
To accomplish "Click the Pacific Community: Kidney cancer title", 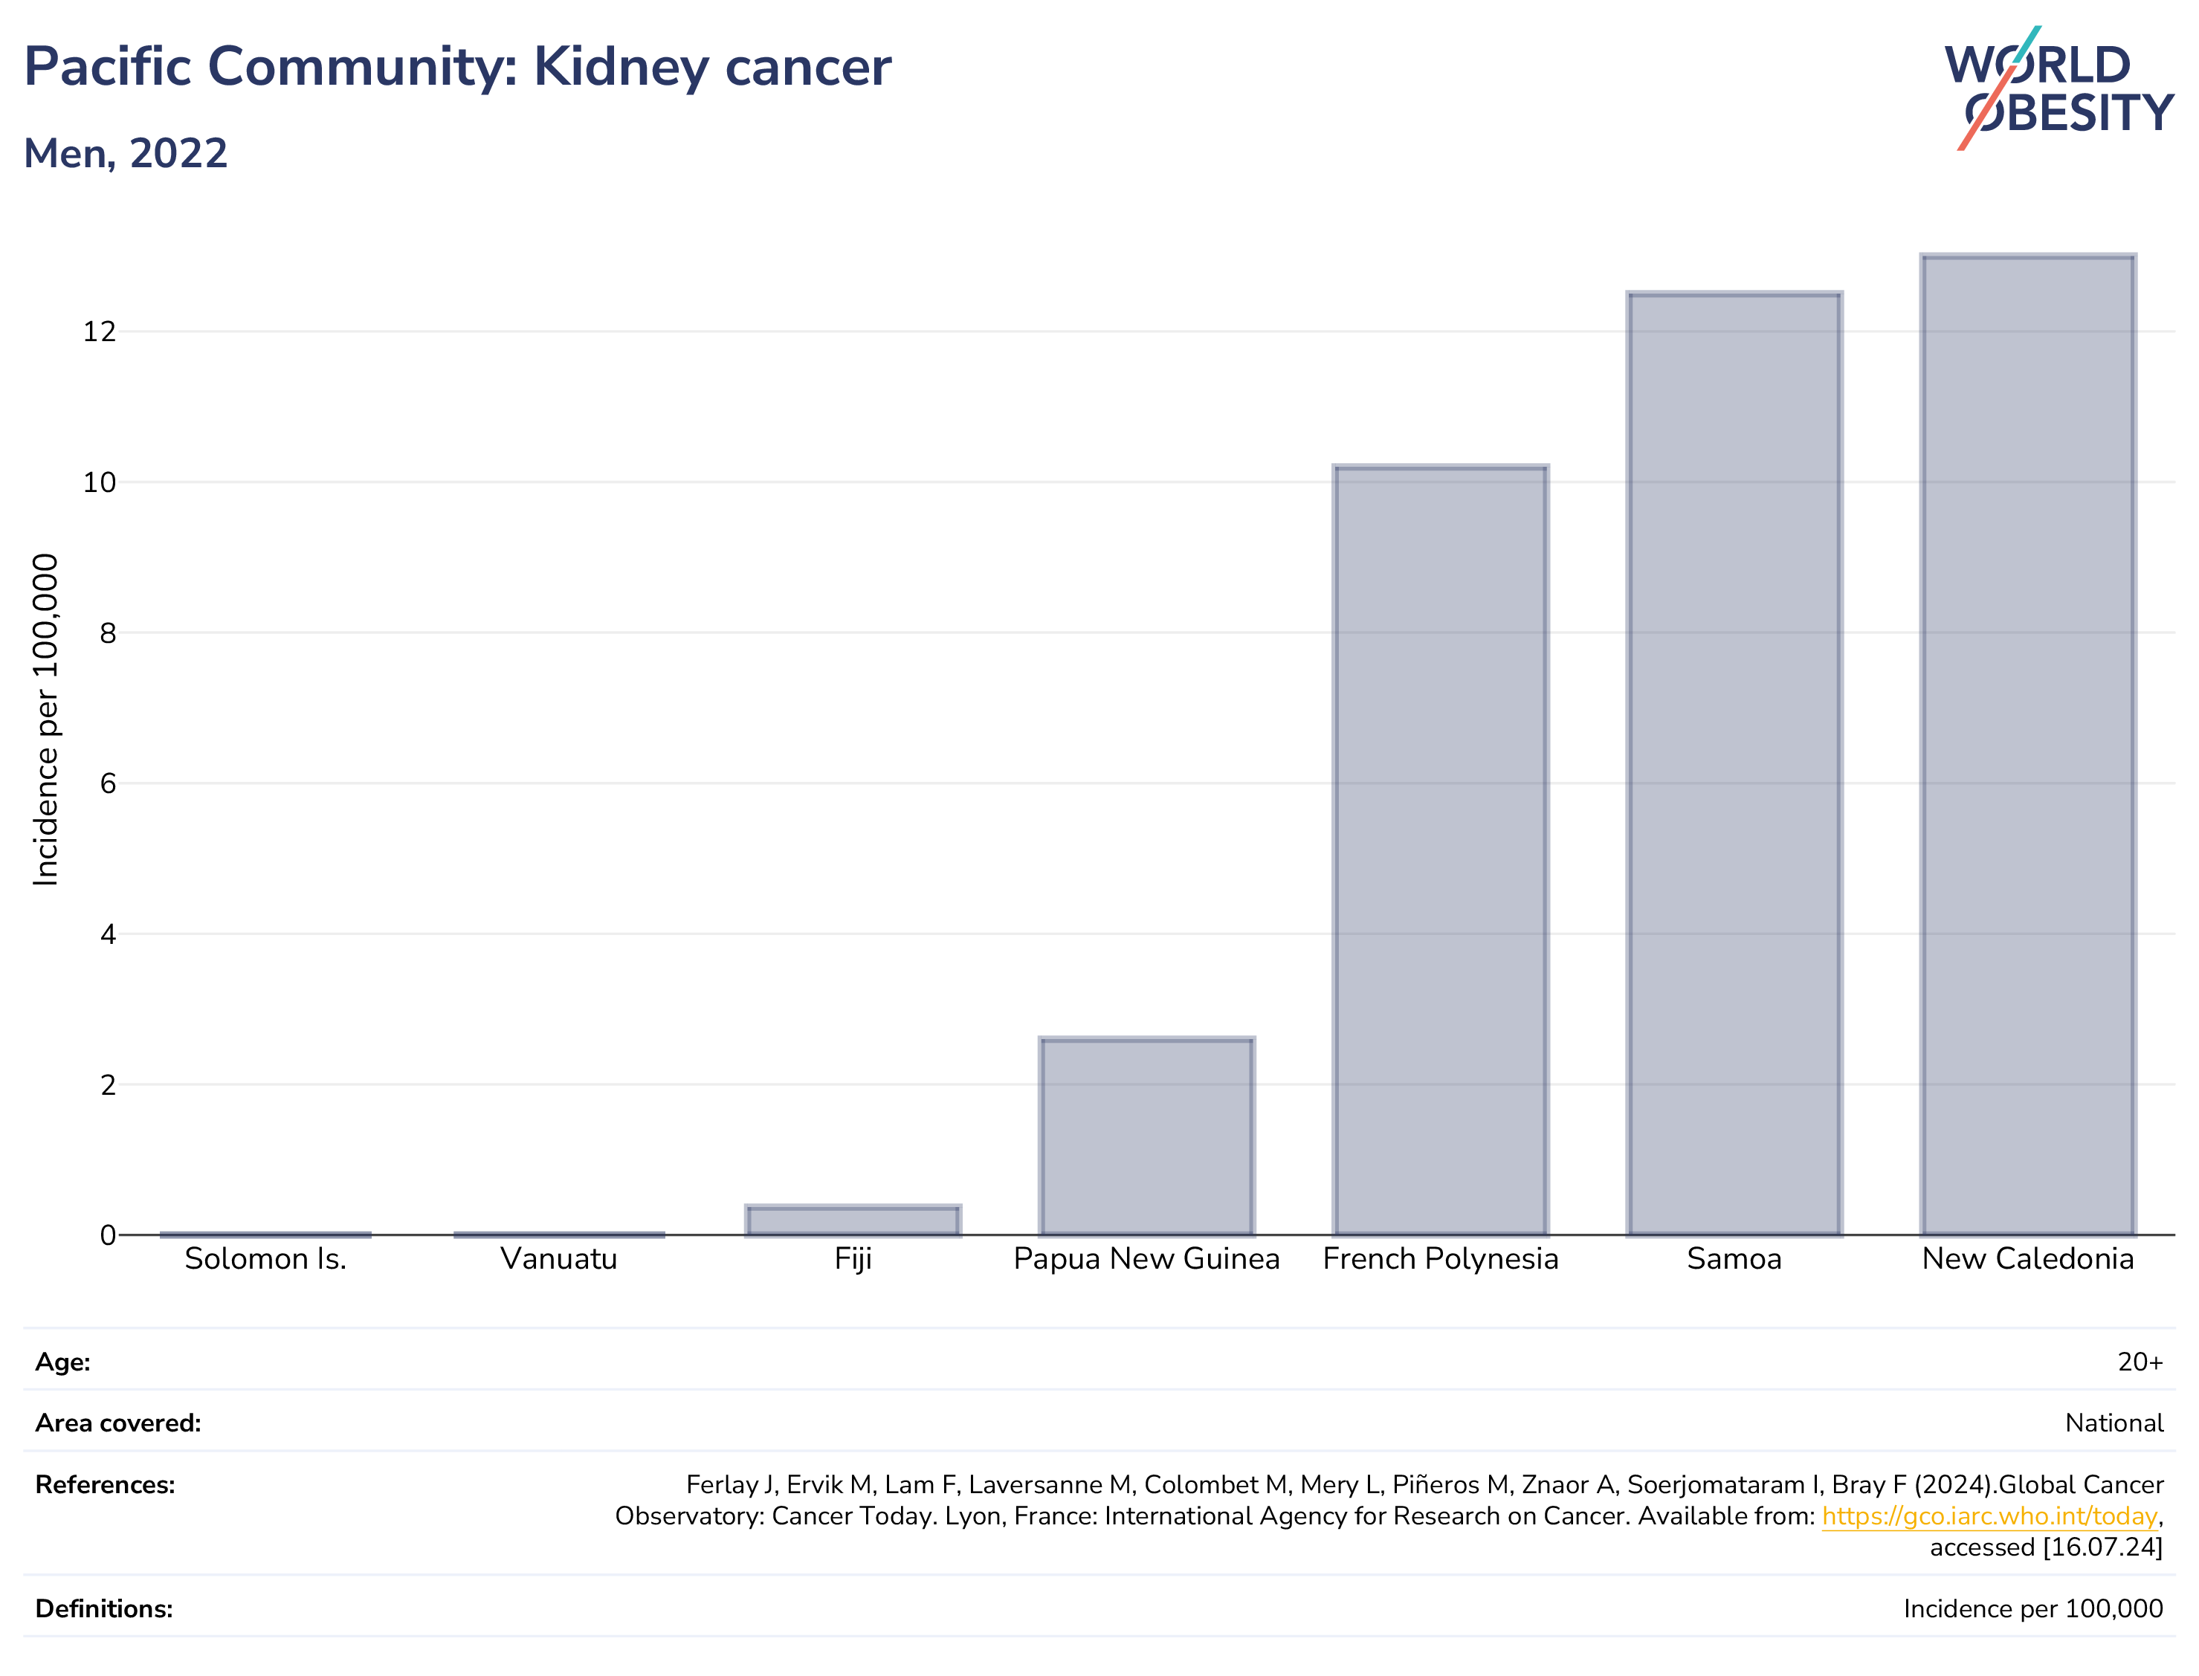I will 457,68.
